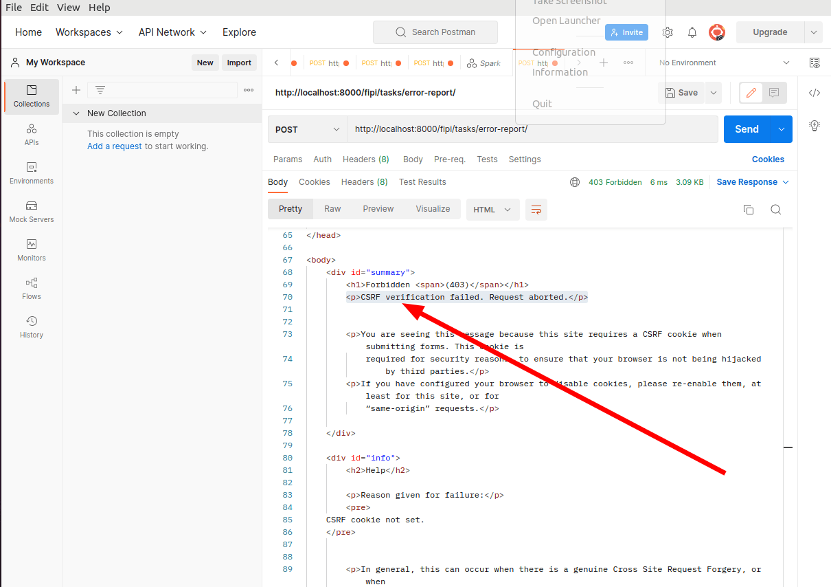
Task: Open the Test Results tab
Action: 422,182
